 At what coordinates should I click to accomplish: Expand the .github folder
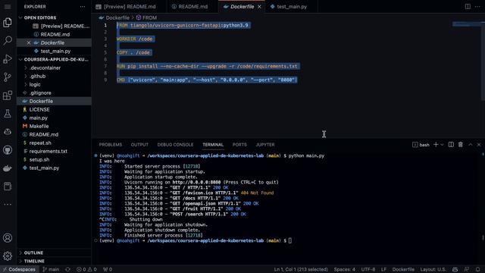(x=54, y=76)
